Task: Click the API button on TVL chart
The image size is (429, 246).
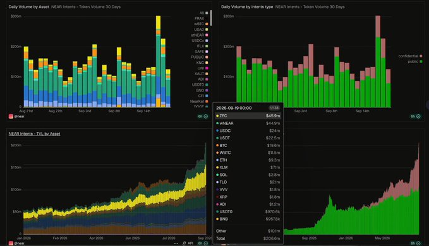Action: coord(188,243)
